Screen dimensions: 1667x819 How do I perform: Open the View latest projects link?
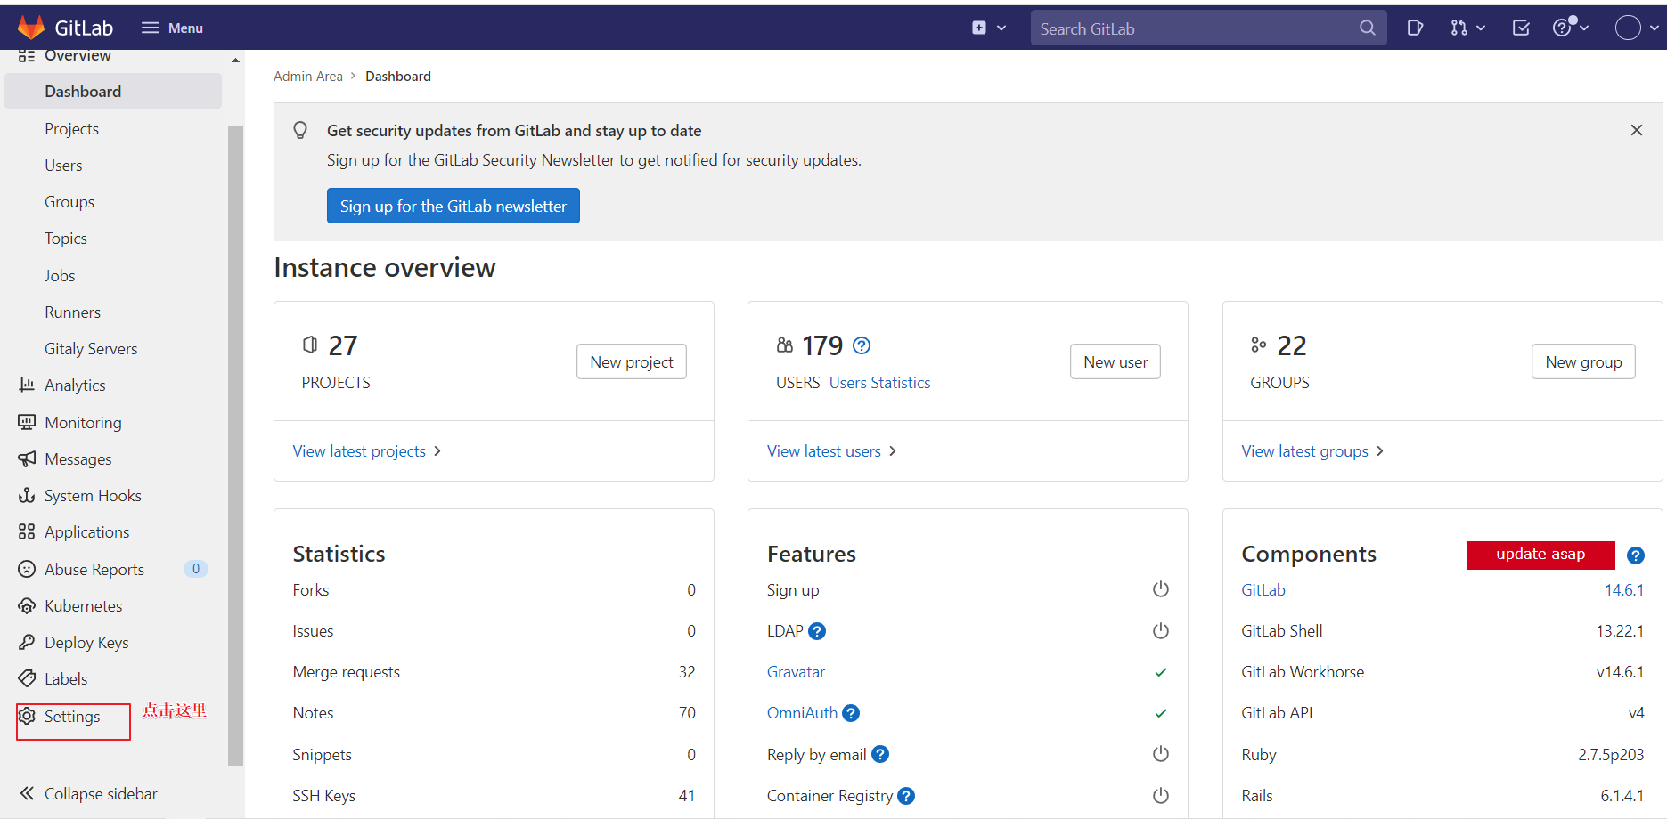click(359, 451)
